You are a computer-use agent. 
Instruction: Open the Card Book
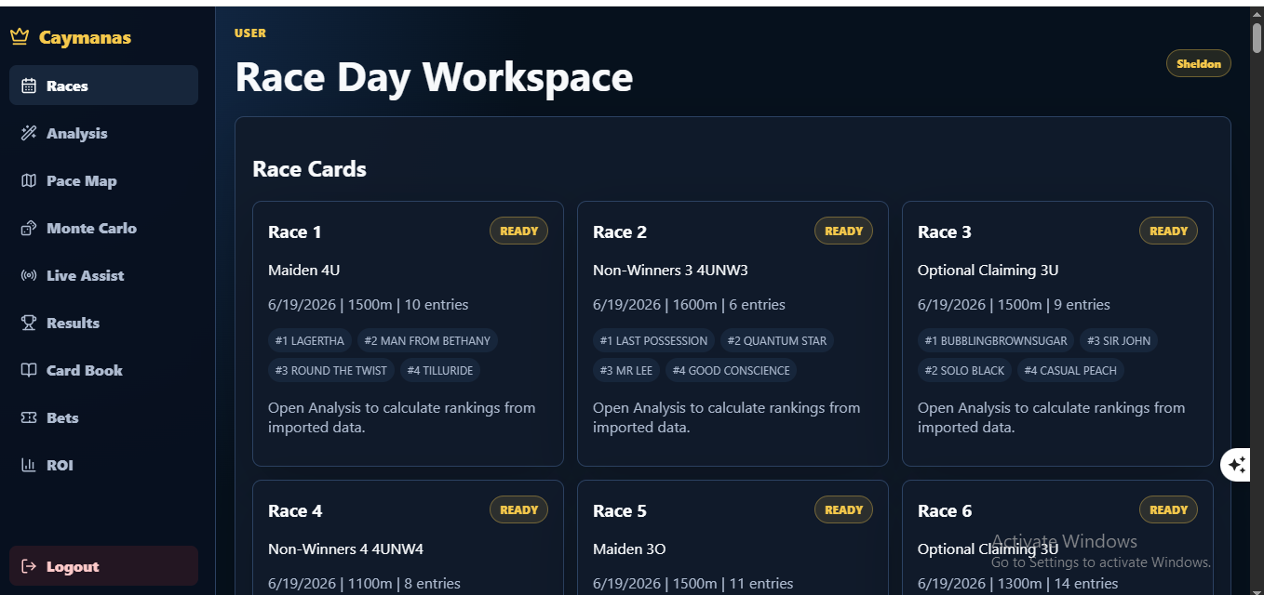point(103,370)
